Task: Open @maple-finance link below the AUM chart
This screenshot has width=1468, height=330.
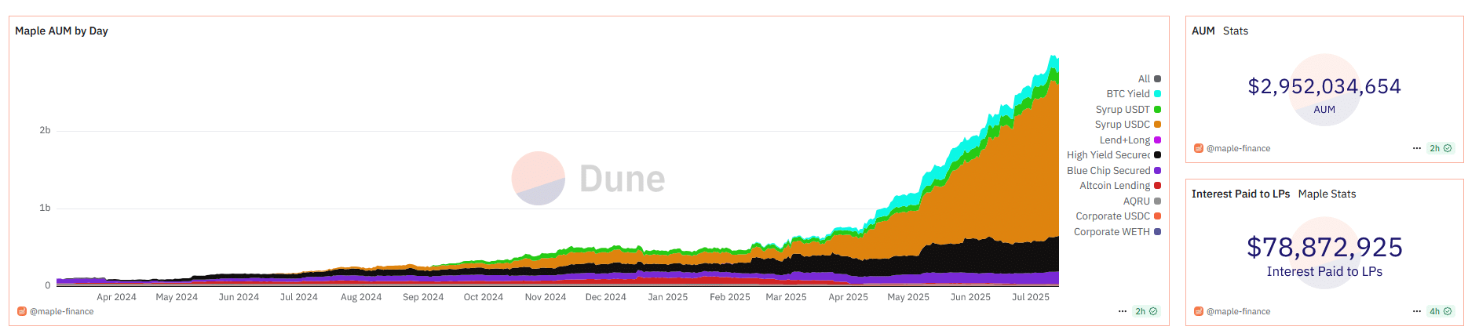Action: point(62,311)
